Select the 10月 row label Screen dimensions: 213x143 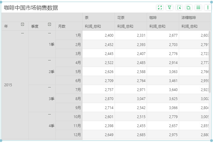(69, 117)
